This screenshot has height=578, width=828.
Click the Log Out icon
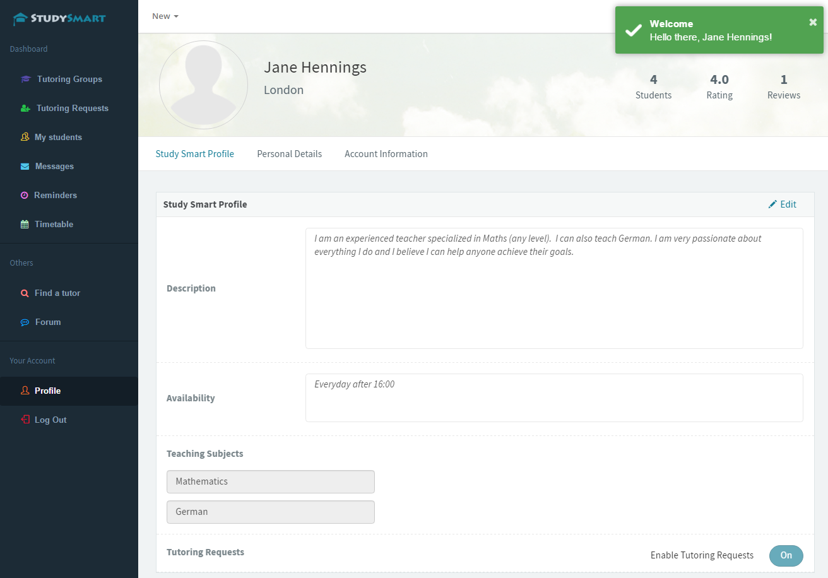(x=25, y=420)
